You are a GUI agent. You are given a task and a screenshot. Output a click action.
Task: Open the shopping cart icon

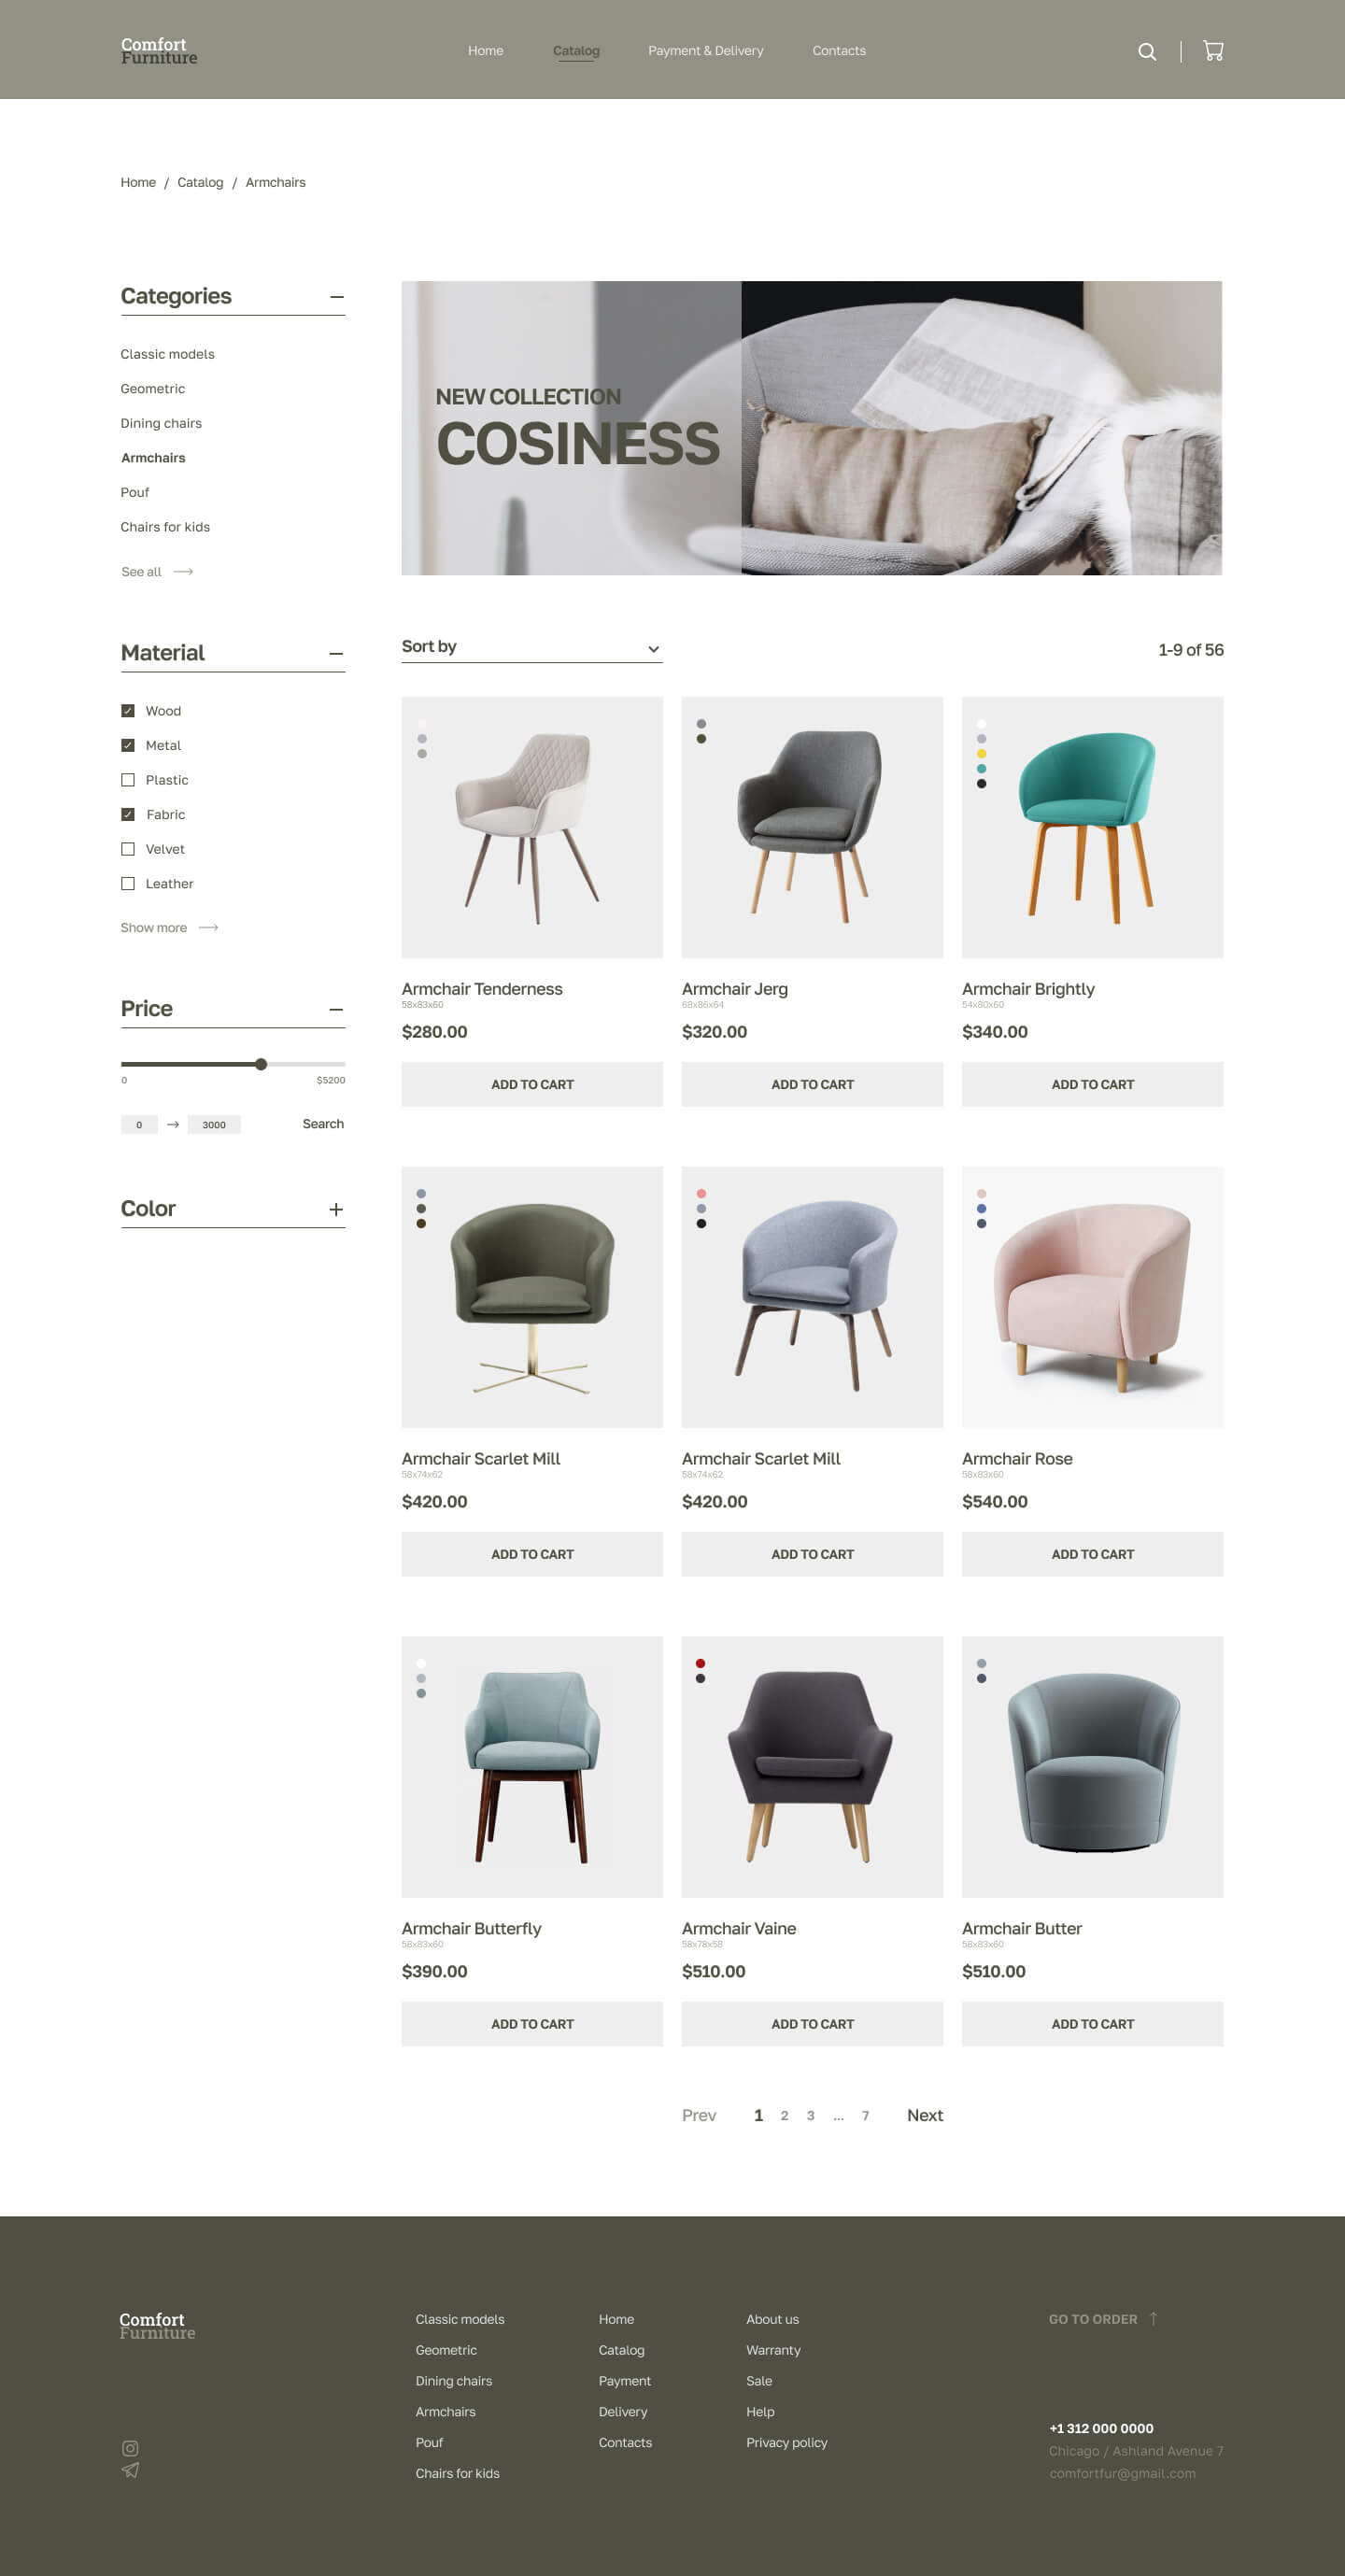1213,51
